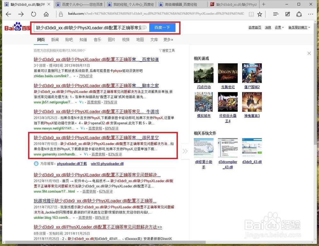Image resolution: width=319 pixels, height=246 pixels.
Task: Open the 神鬼寓言3 game thumbnail
Action: (x=252, y=102)
